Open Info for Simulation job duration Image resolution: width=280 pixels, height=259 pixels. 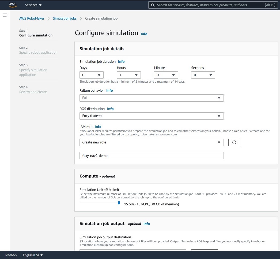pyautogui.click(x=121, y=61)
